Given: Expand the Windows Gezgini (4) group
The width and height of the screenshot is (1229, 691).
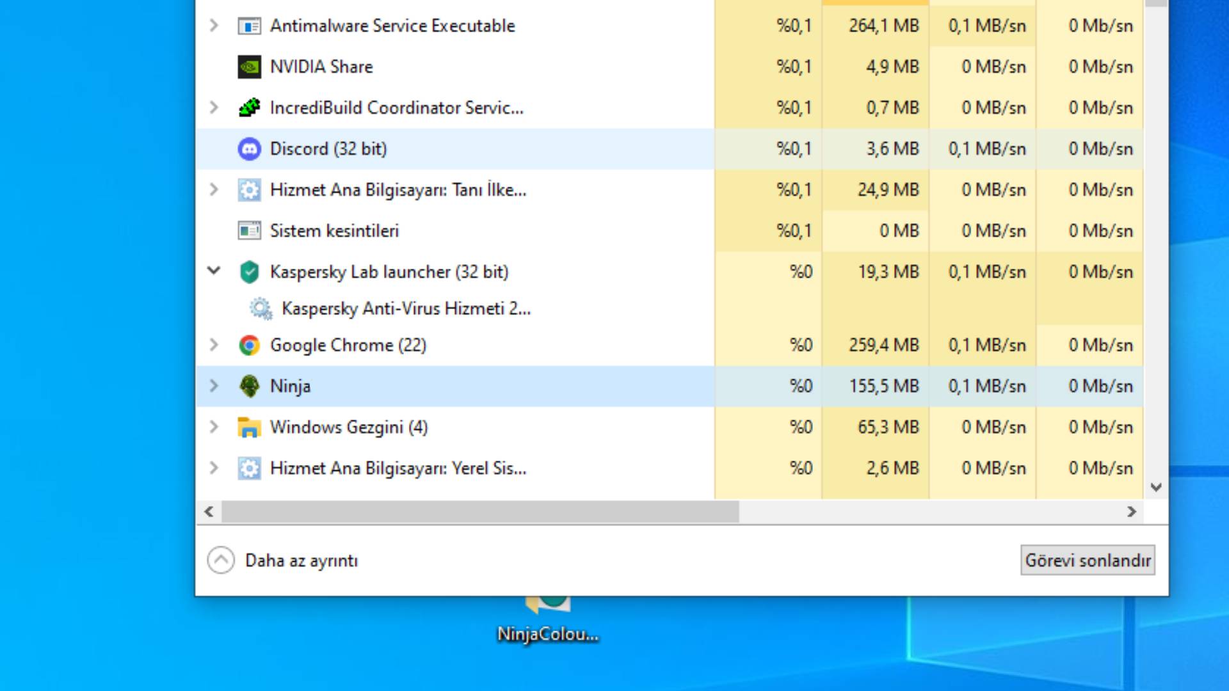Looking at the screenshot, I should [214, 427].
